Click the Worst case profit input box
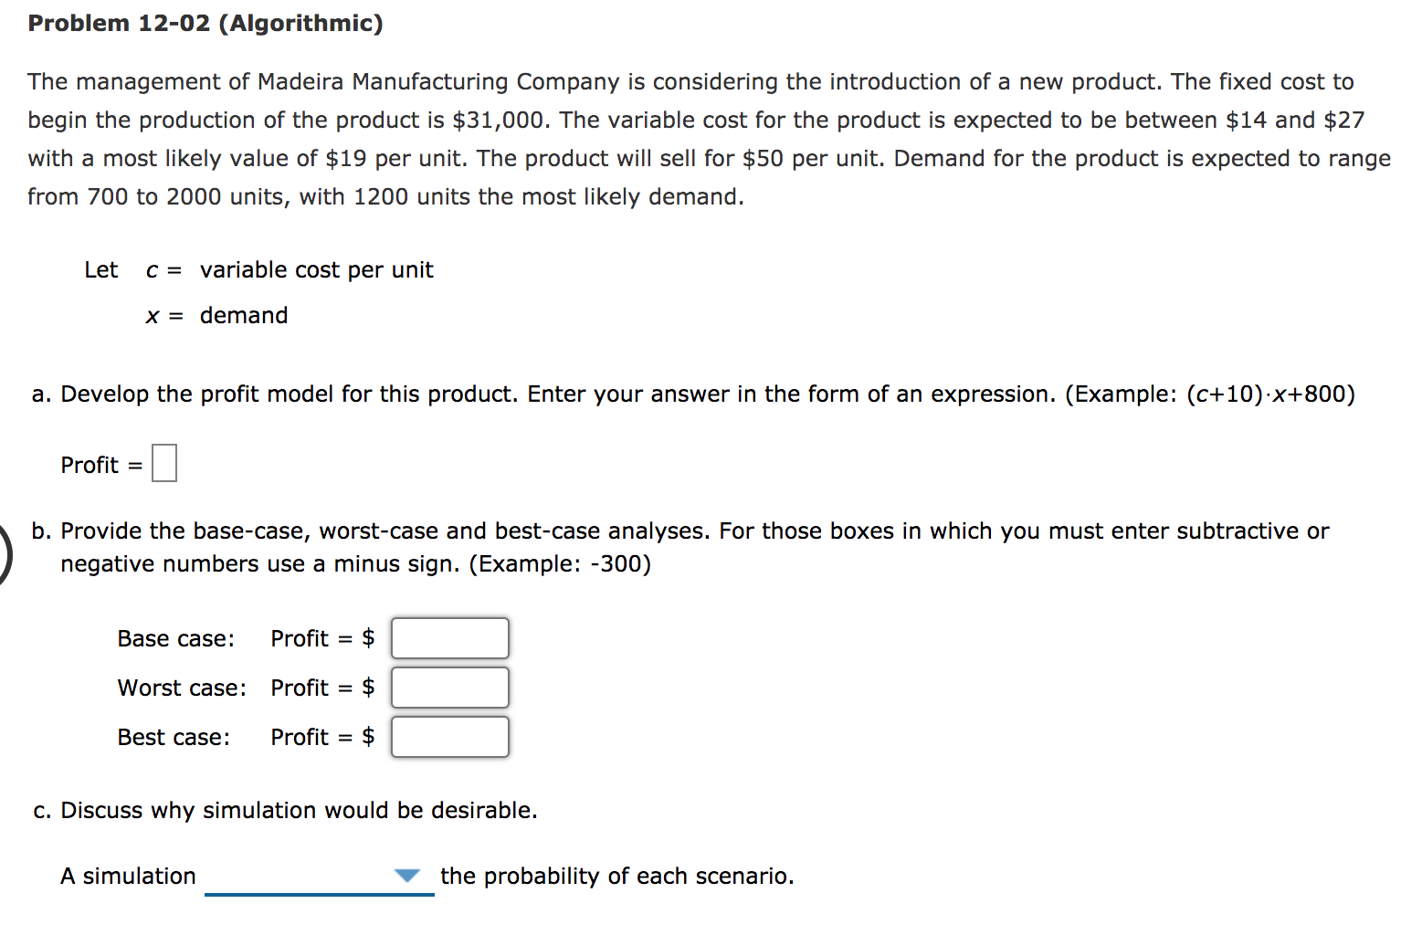The width and height of the screenshot is (1401, 935). click(x=449, y=688)
